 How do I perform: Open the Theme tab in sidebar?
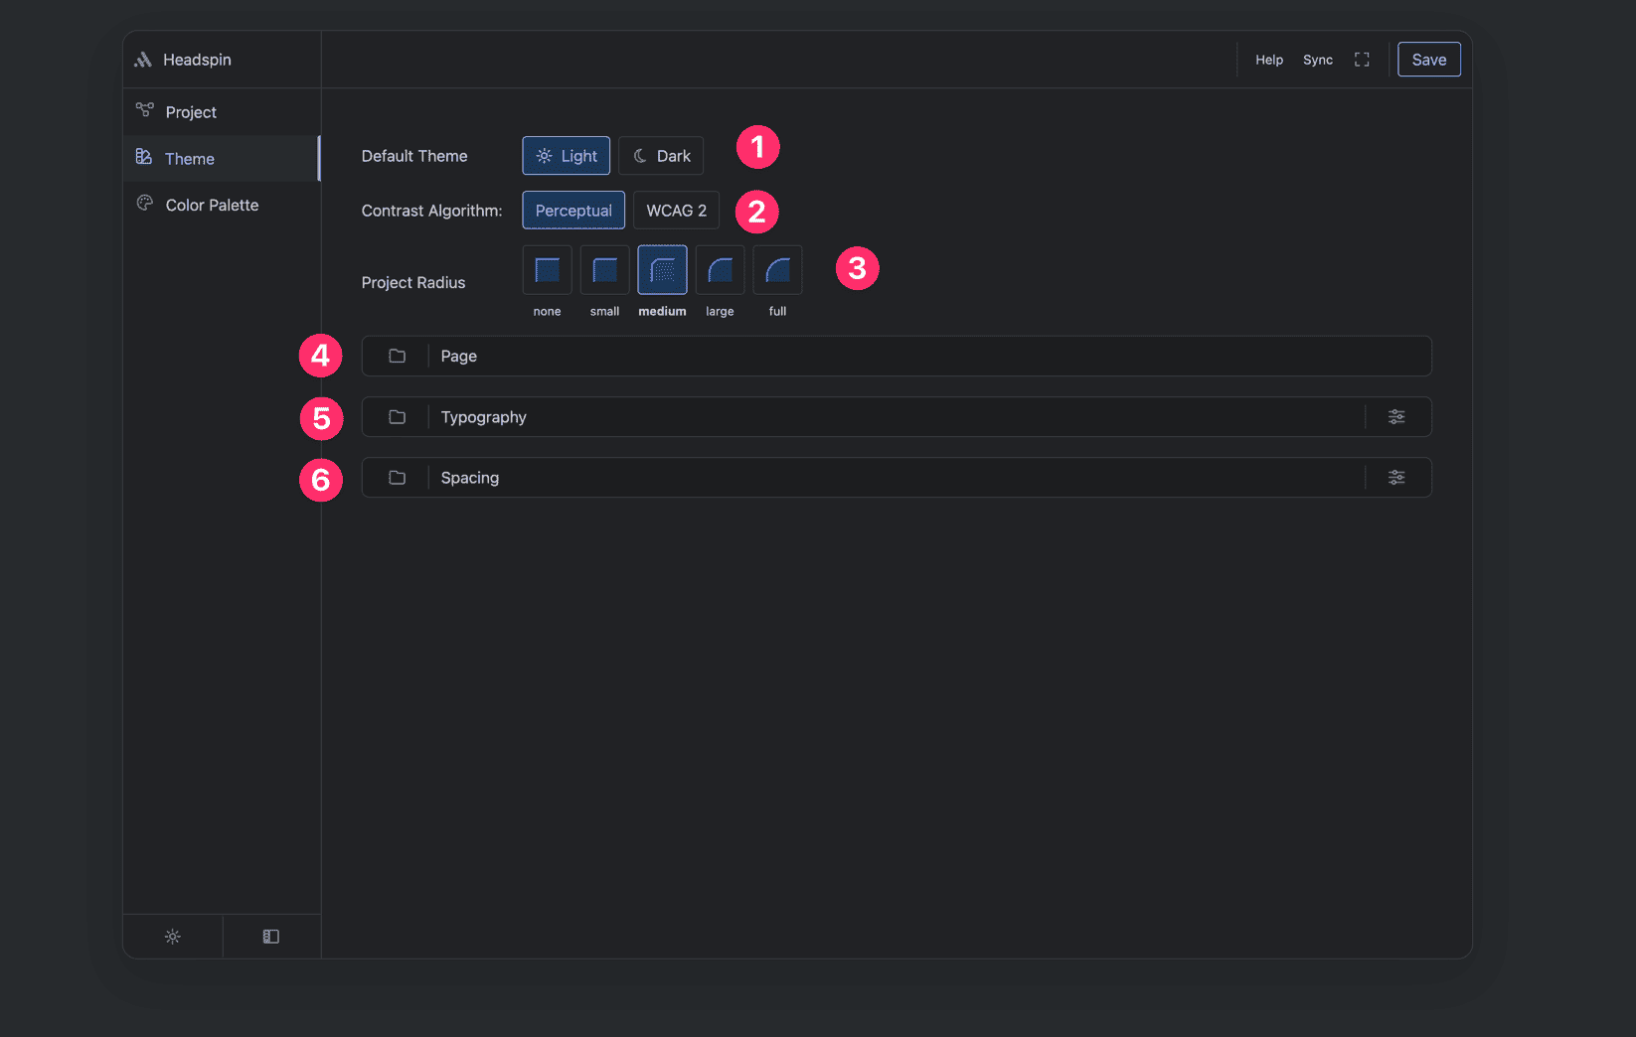[190, 158]
